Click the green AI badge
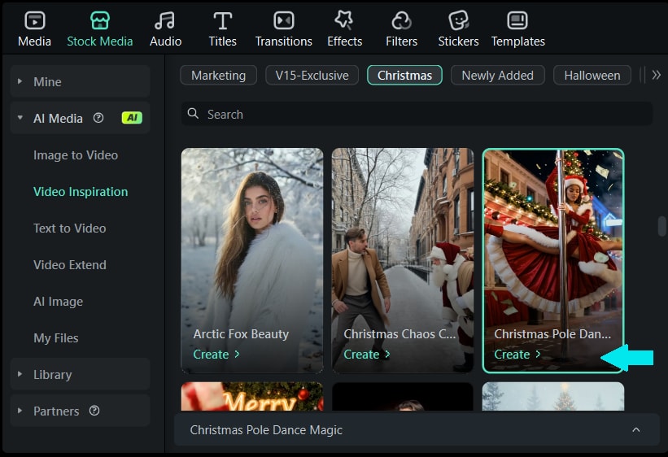Viewport: 668px width, 457px height. tap(132, 118)
